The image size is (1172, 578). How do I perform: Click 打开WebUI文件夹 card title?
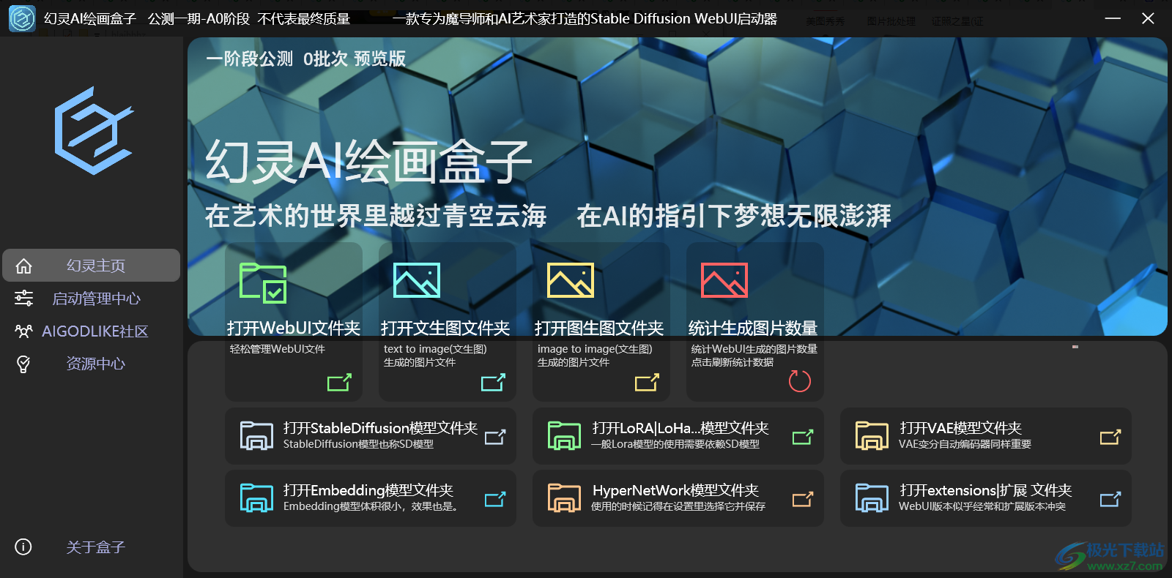tap(293, 328)
